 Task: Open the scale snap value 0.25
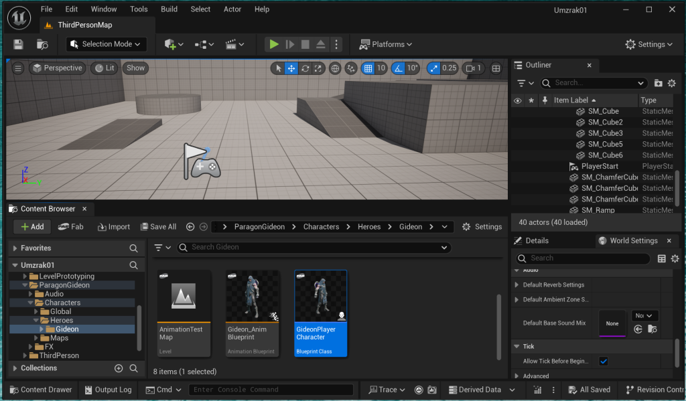point(450,68)
